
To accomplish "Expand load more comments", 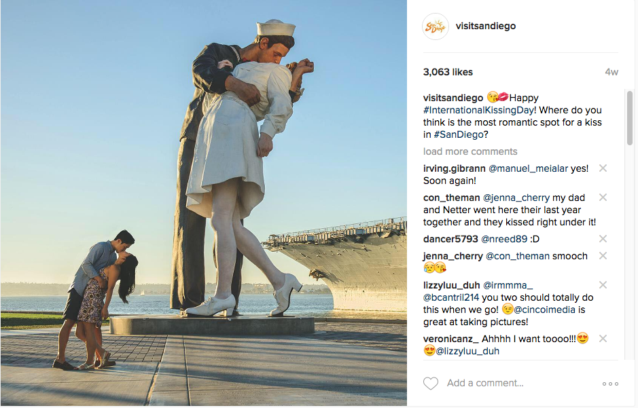I will pyautogui.click(x=470, y=151).
